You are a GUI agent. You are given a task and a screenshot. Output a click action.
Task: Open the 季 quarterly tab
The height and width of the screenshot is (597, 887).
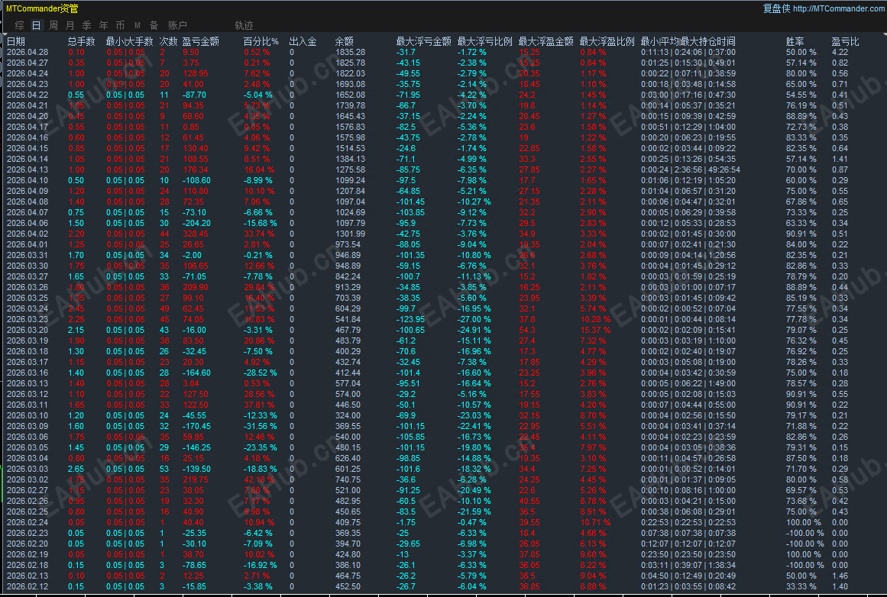coord(86,25)
